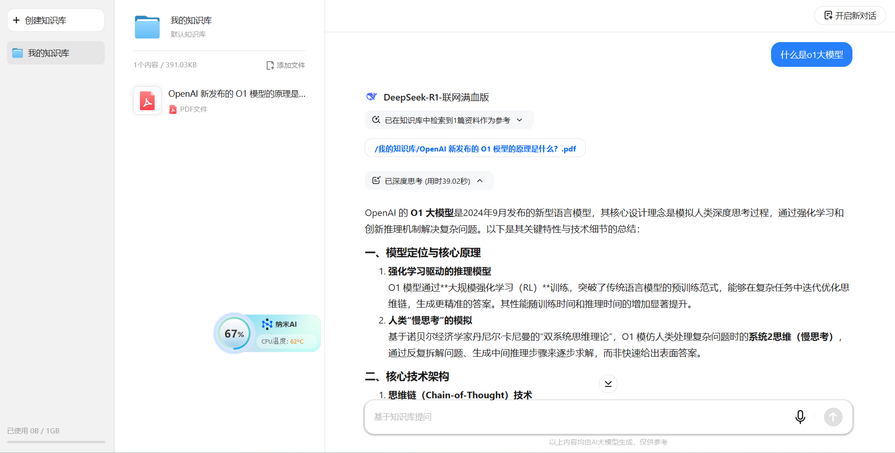Click the send arrow button

(x=833, y=417)
